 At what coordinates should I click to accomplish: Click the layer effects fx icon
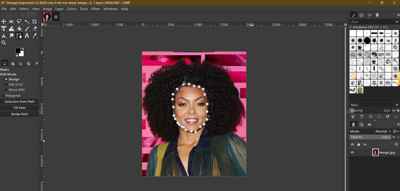365,144
